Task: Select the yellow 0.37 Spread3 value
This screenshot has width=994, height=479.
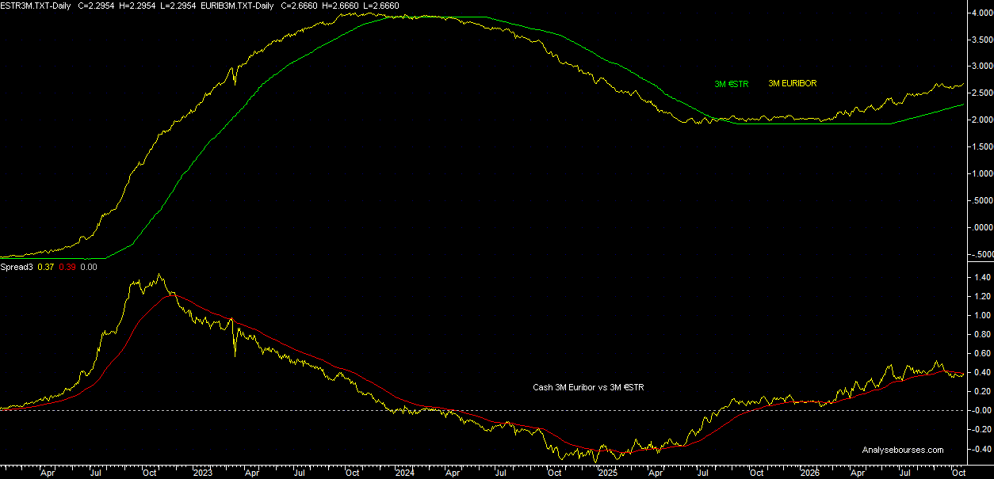Action: tap(45, 267)
